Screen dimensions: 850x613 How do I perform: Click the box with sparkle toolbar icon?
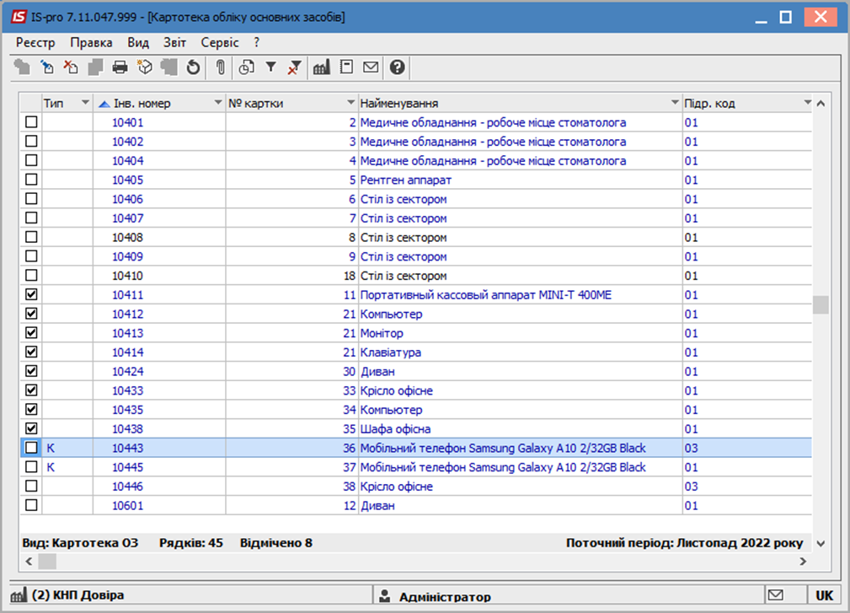145,67
